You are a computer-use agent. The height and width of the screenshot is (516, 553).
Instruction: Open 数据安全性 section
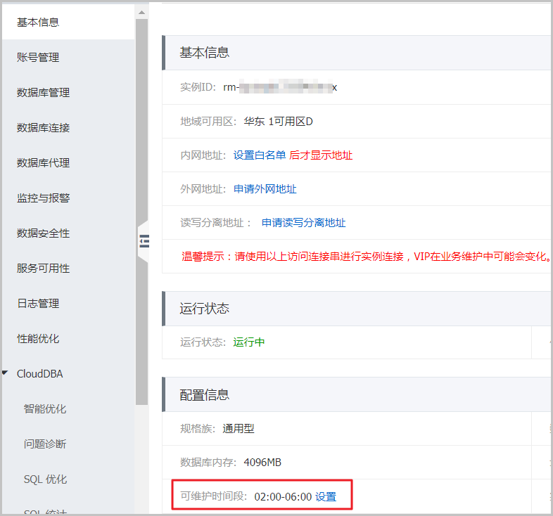(x=43, y=233)
